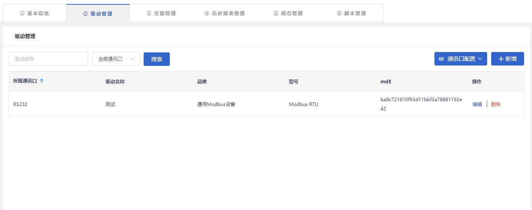The height and width of the screenshot is (210, 532).
Task: Click the 删除 link for RS232 row
Action: [x=496, y=104]
